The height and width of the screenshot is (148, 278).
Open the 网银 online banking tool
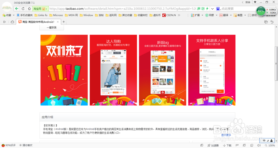(209, 15)
